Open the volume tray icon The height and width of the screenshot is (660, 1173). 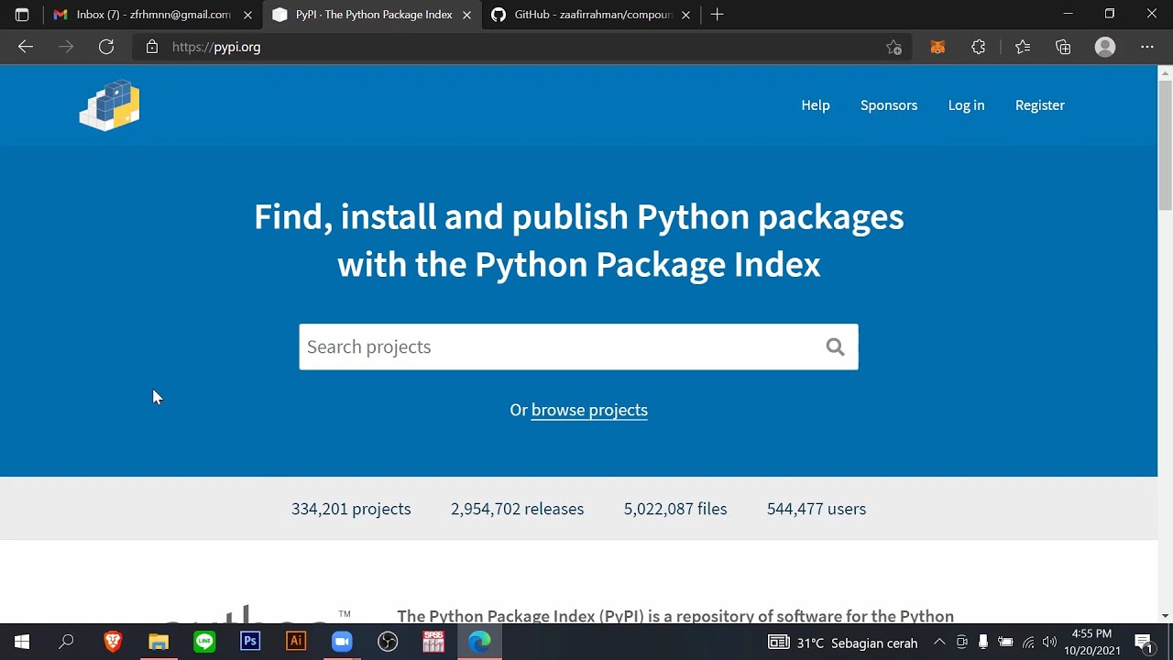click(1049, 643)
